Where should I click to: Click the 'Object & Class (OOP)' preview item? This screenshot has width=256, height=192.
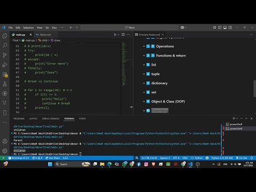[168, 101]
